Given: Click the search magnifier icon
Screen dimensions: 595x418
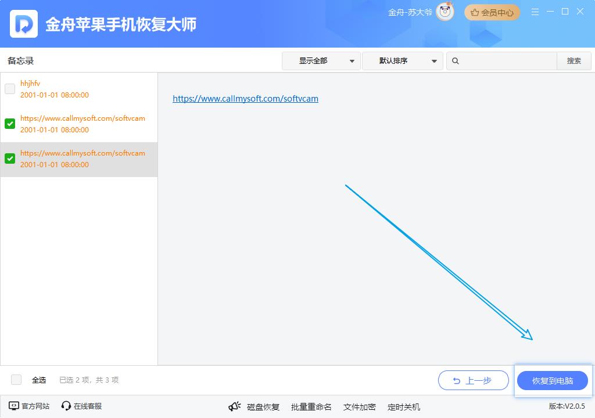Looking at the screenshot, I should [456, 61].
